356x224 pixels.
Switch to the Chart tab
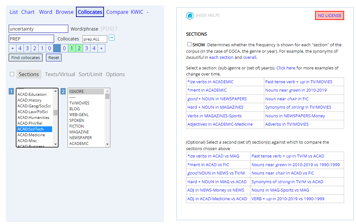(28, 12)
